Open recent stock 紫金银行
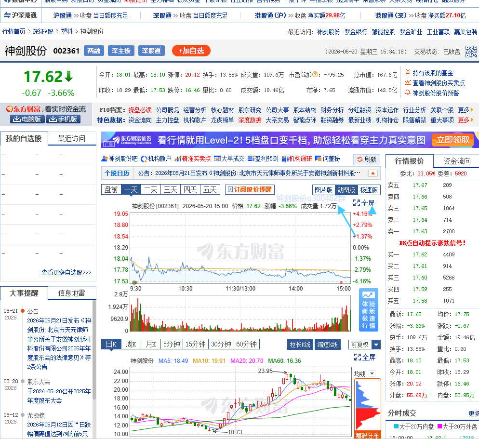Screen dimensions: 479x439 point(356,32)
